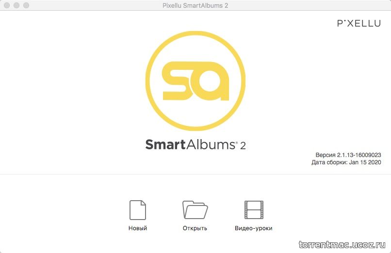Click the letters 'sa' inside the yellow ring
Image resolution: width=391 pixels, height=253 pixels.
[195, 80]
